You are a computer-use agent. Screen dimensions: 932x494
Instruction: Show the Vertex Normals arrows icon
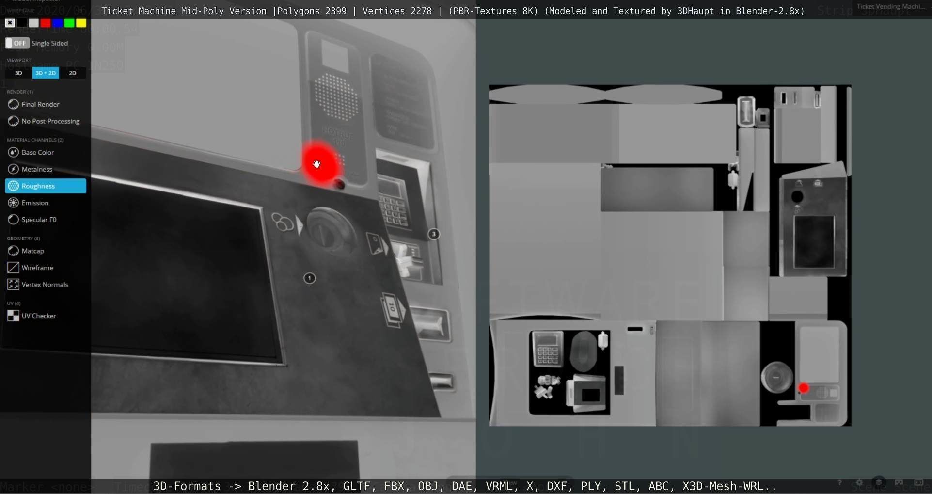click(x=13, y=285)
